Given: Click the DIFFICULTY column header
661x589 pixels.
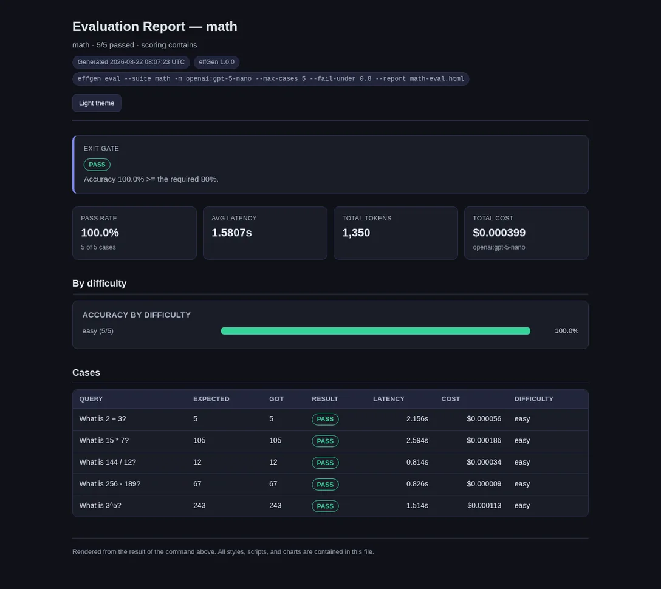Looking at the screenshot, I should [x=533, y=398].
